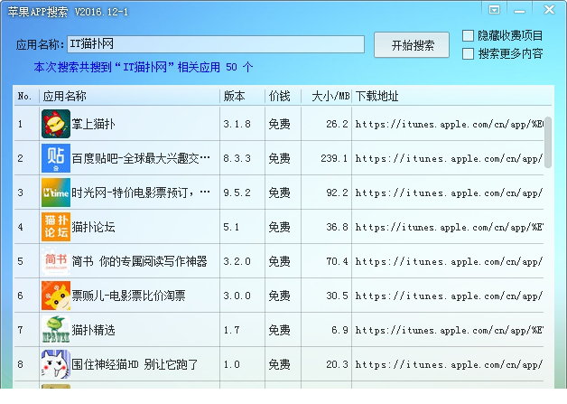Enable 搜索更多内容 checkbox
Viewport: 567px width, 404px height.
coord(469,54)
